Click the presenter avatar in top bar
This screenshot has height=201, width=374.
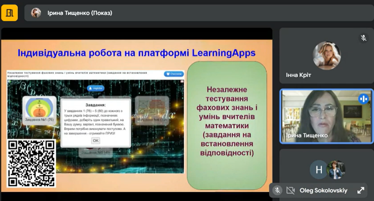[36, 13]
